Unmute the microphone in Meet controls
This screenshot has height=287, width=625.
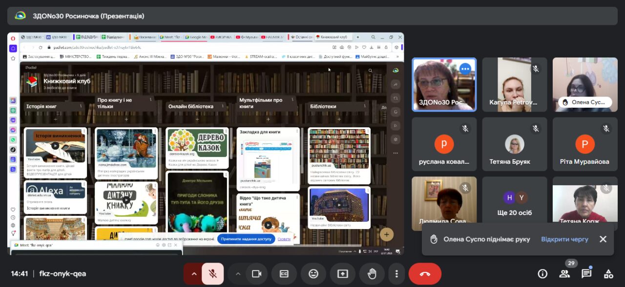(212, 274)
